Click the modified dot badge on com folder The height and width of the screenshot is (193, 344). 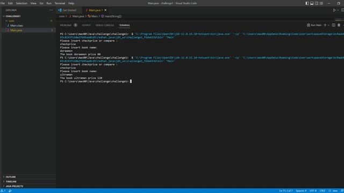click(52, 21)
